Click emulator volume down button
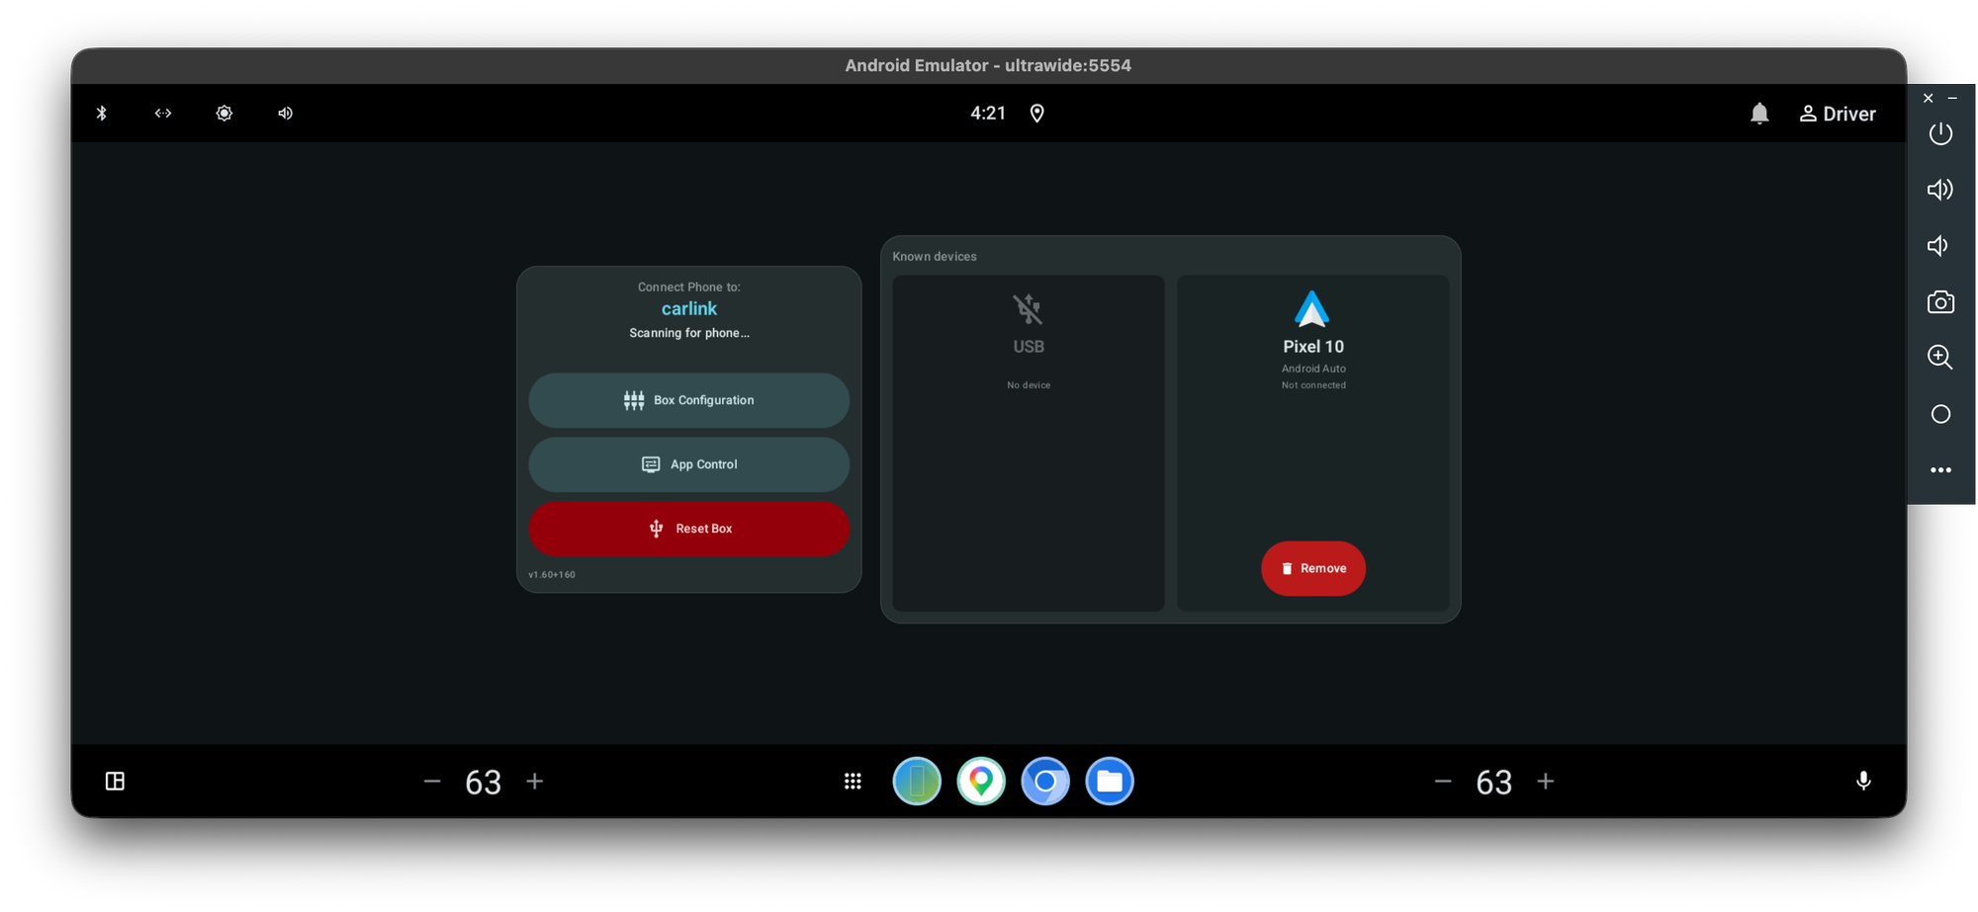This screenshot has width=1978, height=912. click(1938, 246)
